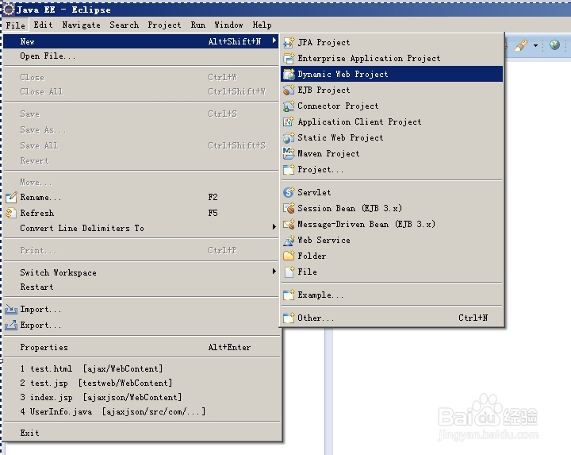Open the Project menu
571x455 pixels.
coord(164,25)
